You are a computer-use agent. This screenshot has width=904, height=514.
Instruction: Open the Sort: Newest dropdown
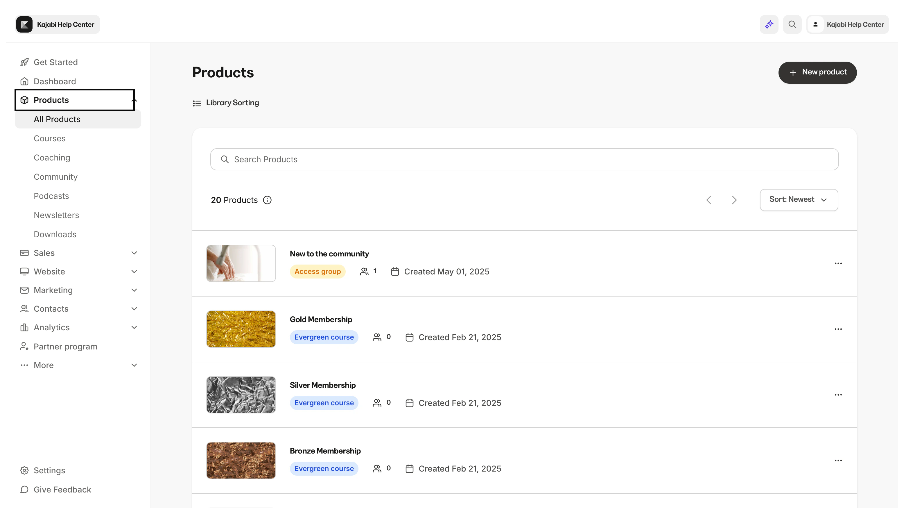tap(799, 200)
